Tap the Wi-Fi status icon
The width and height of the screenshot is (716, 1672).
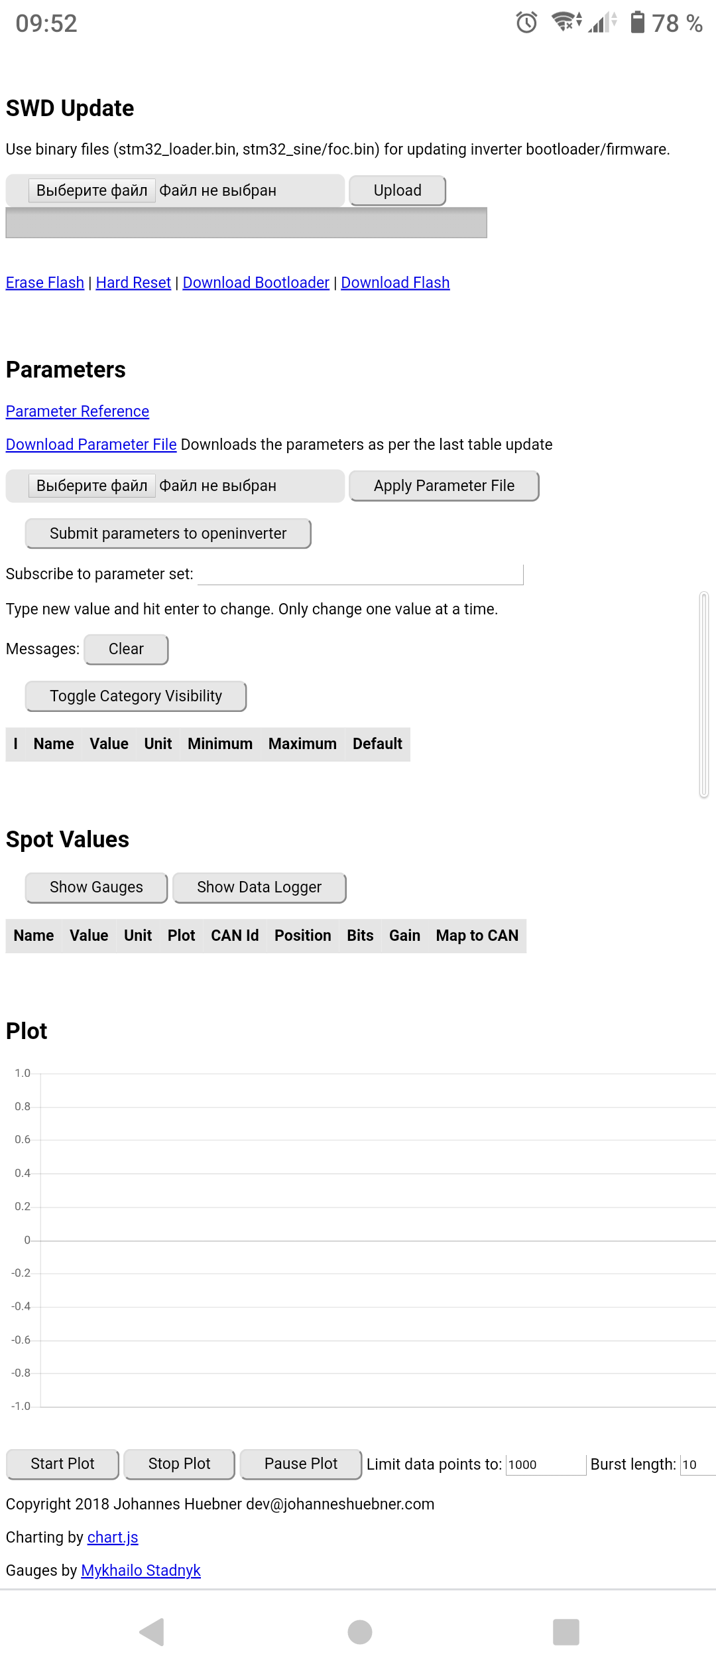(565, 23)
